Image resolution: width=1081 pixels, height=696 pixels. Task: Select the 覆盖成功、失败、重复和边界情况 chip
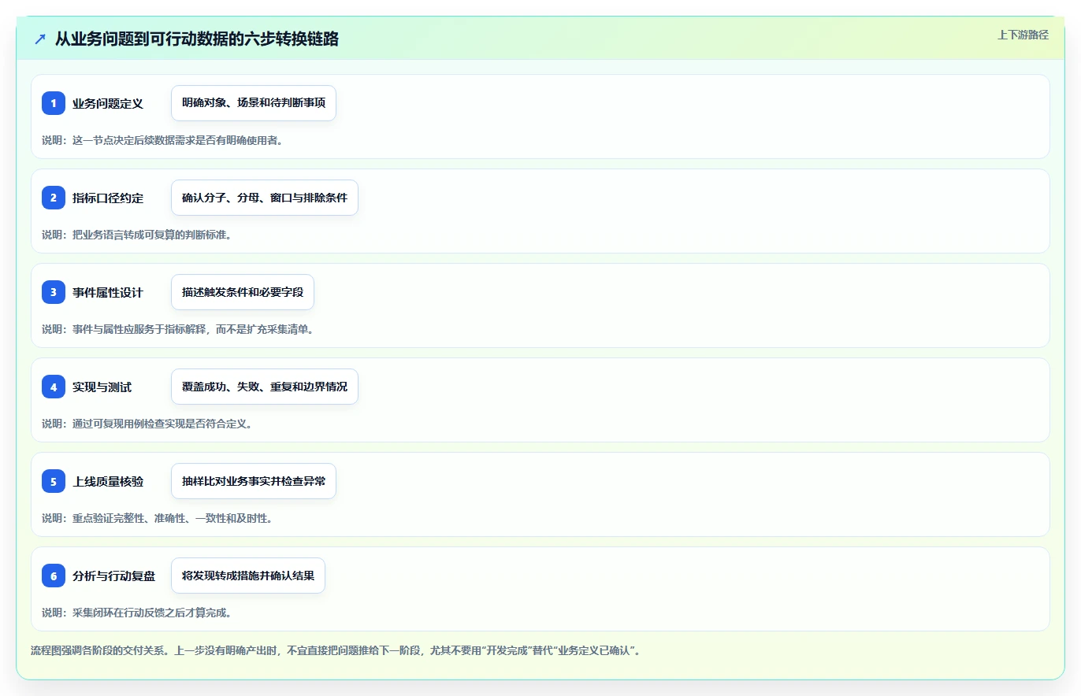coord(265,387)
